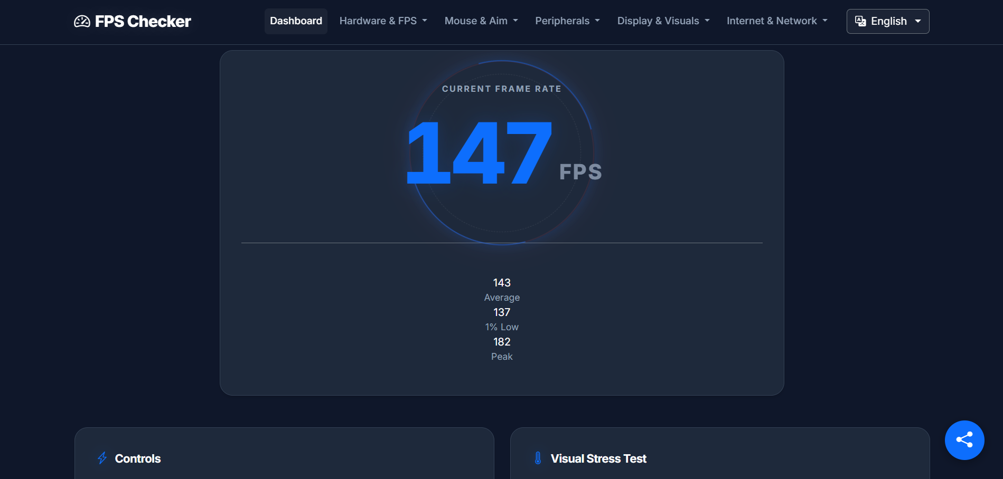Click the 1% Low statistic label
This screenshot has height=479, width=1003.
pyautogui.click(x=501, y=327)
